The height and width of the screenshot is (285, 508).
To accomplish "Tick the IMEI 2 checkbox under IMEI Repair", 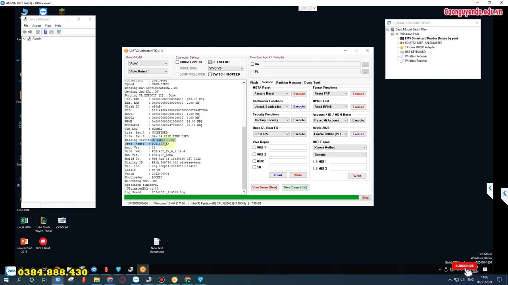I will [x=315, y=169].
